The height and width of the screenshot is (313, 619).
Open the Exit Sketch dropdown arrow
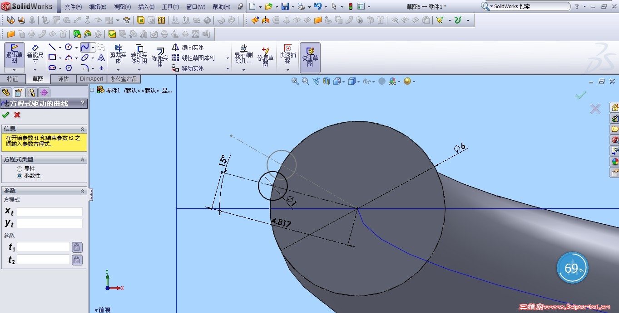(15, 70)
